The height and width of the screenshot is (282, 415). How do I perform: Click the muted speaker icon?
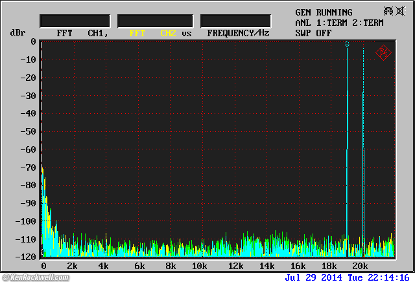click(x=401, y=11)
